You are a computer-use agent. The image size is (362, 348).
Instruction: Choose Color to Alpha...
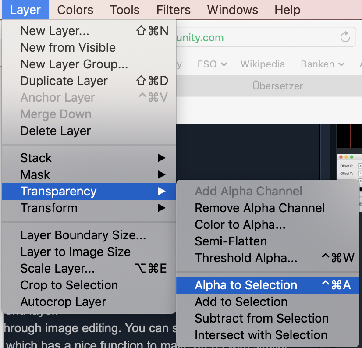tap(240, 225)
